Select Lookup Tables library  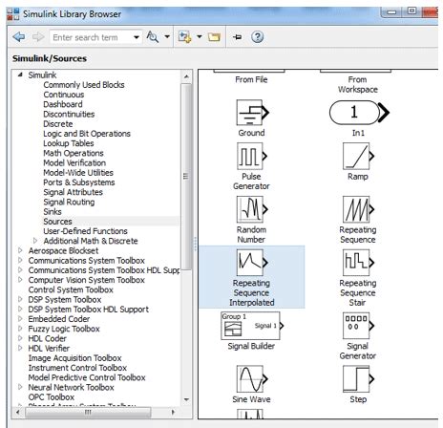point(69,143)
